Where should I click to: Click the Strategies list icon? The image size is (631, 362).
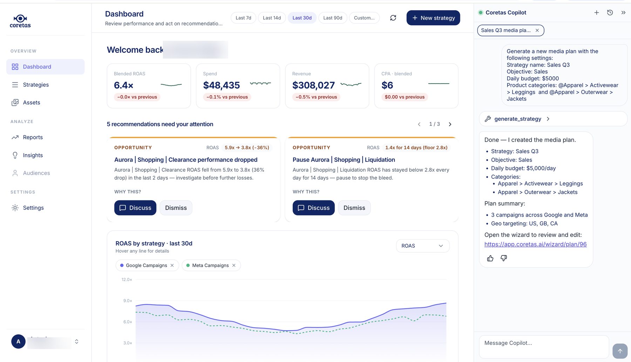(x=15, y=84)
